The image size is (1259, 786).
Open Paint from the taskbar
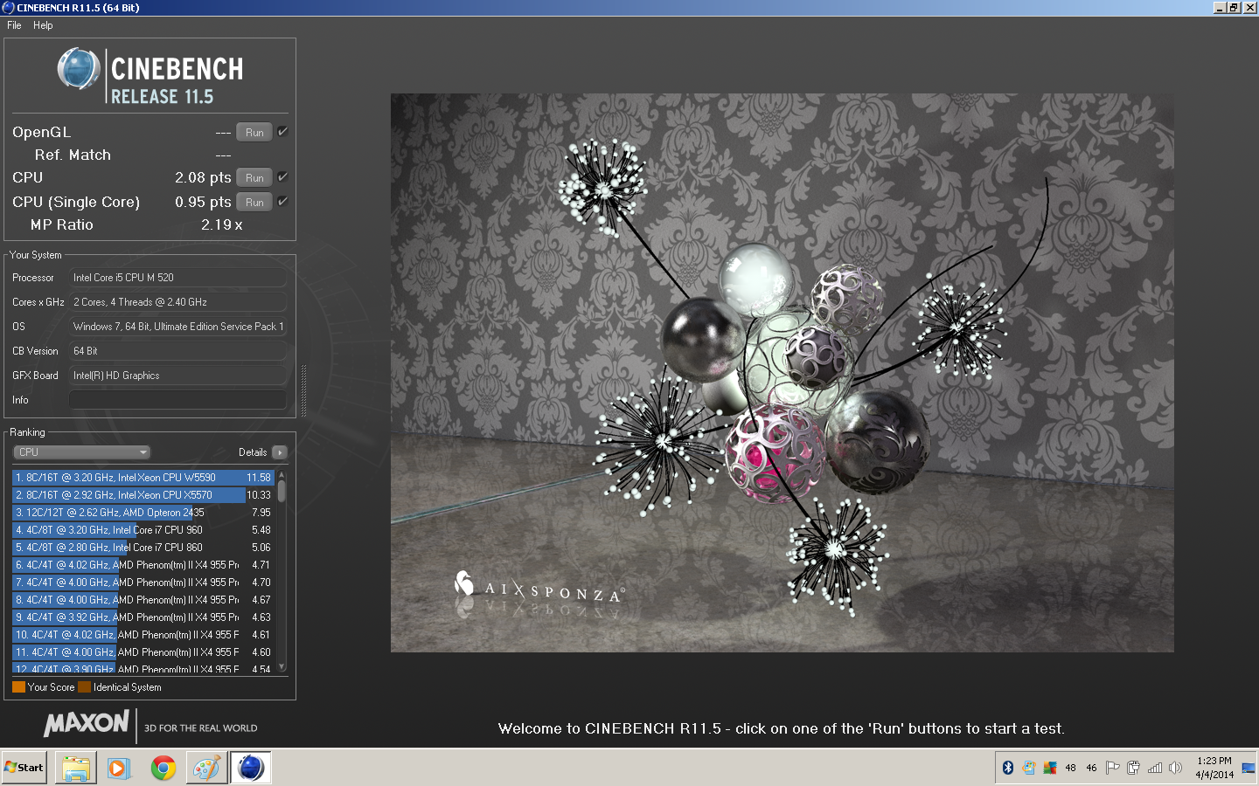click(206, 768)
